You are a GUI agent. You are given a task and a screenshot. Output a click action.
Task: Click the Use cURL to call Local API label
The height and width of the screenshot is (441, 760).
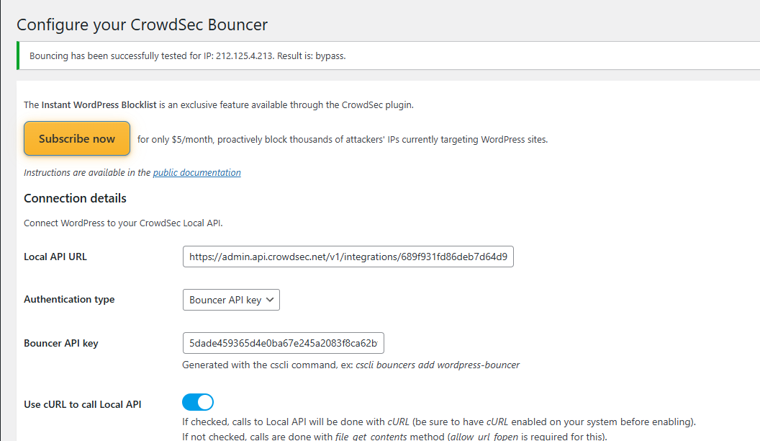tap(82, 405)
